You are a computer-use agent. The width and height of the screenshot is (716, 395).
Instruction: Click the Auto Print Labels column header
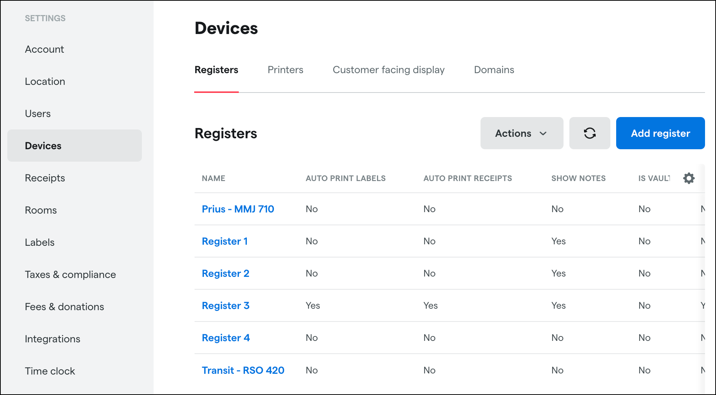point(345,178)
